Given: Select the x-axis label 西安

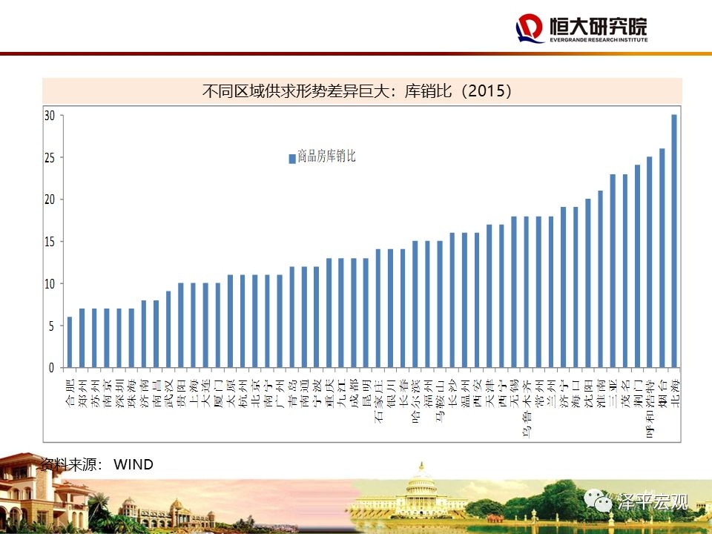Looking at the screenshot, I should (x=477, y=395).
